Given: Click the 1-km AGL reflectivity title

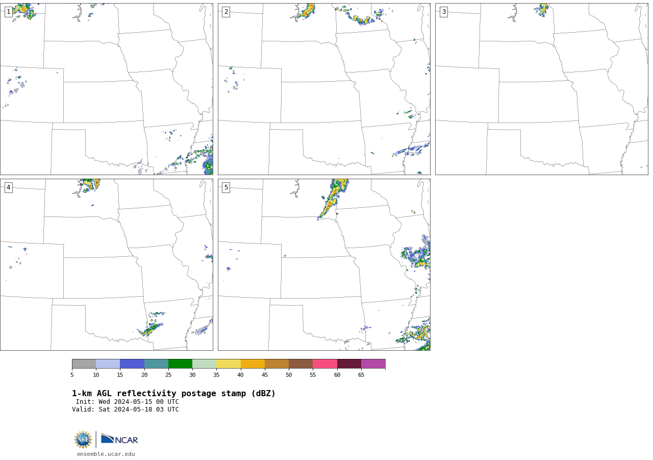Looking at the screenshot, I should tap(173, 394).
